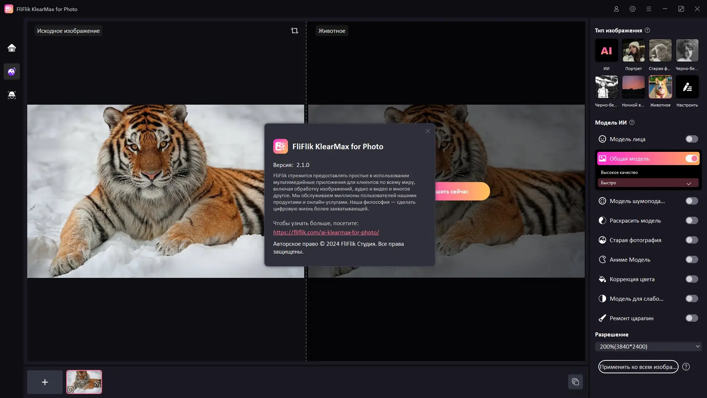This screenshot has height=398, width=707.
Task: Select the photo enhancer sidebar icon
Action: coord(12,71)
